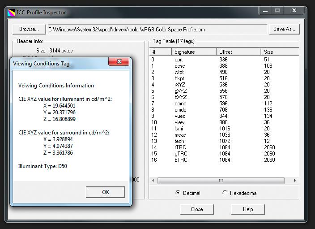Click the profile file path field
The width and height of the screenshot is (315, 229).
(x=157, y=30)
